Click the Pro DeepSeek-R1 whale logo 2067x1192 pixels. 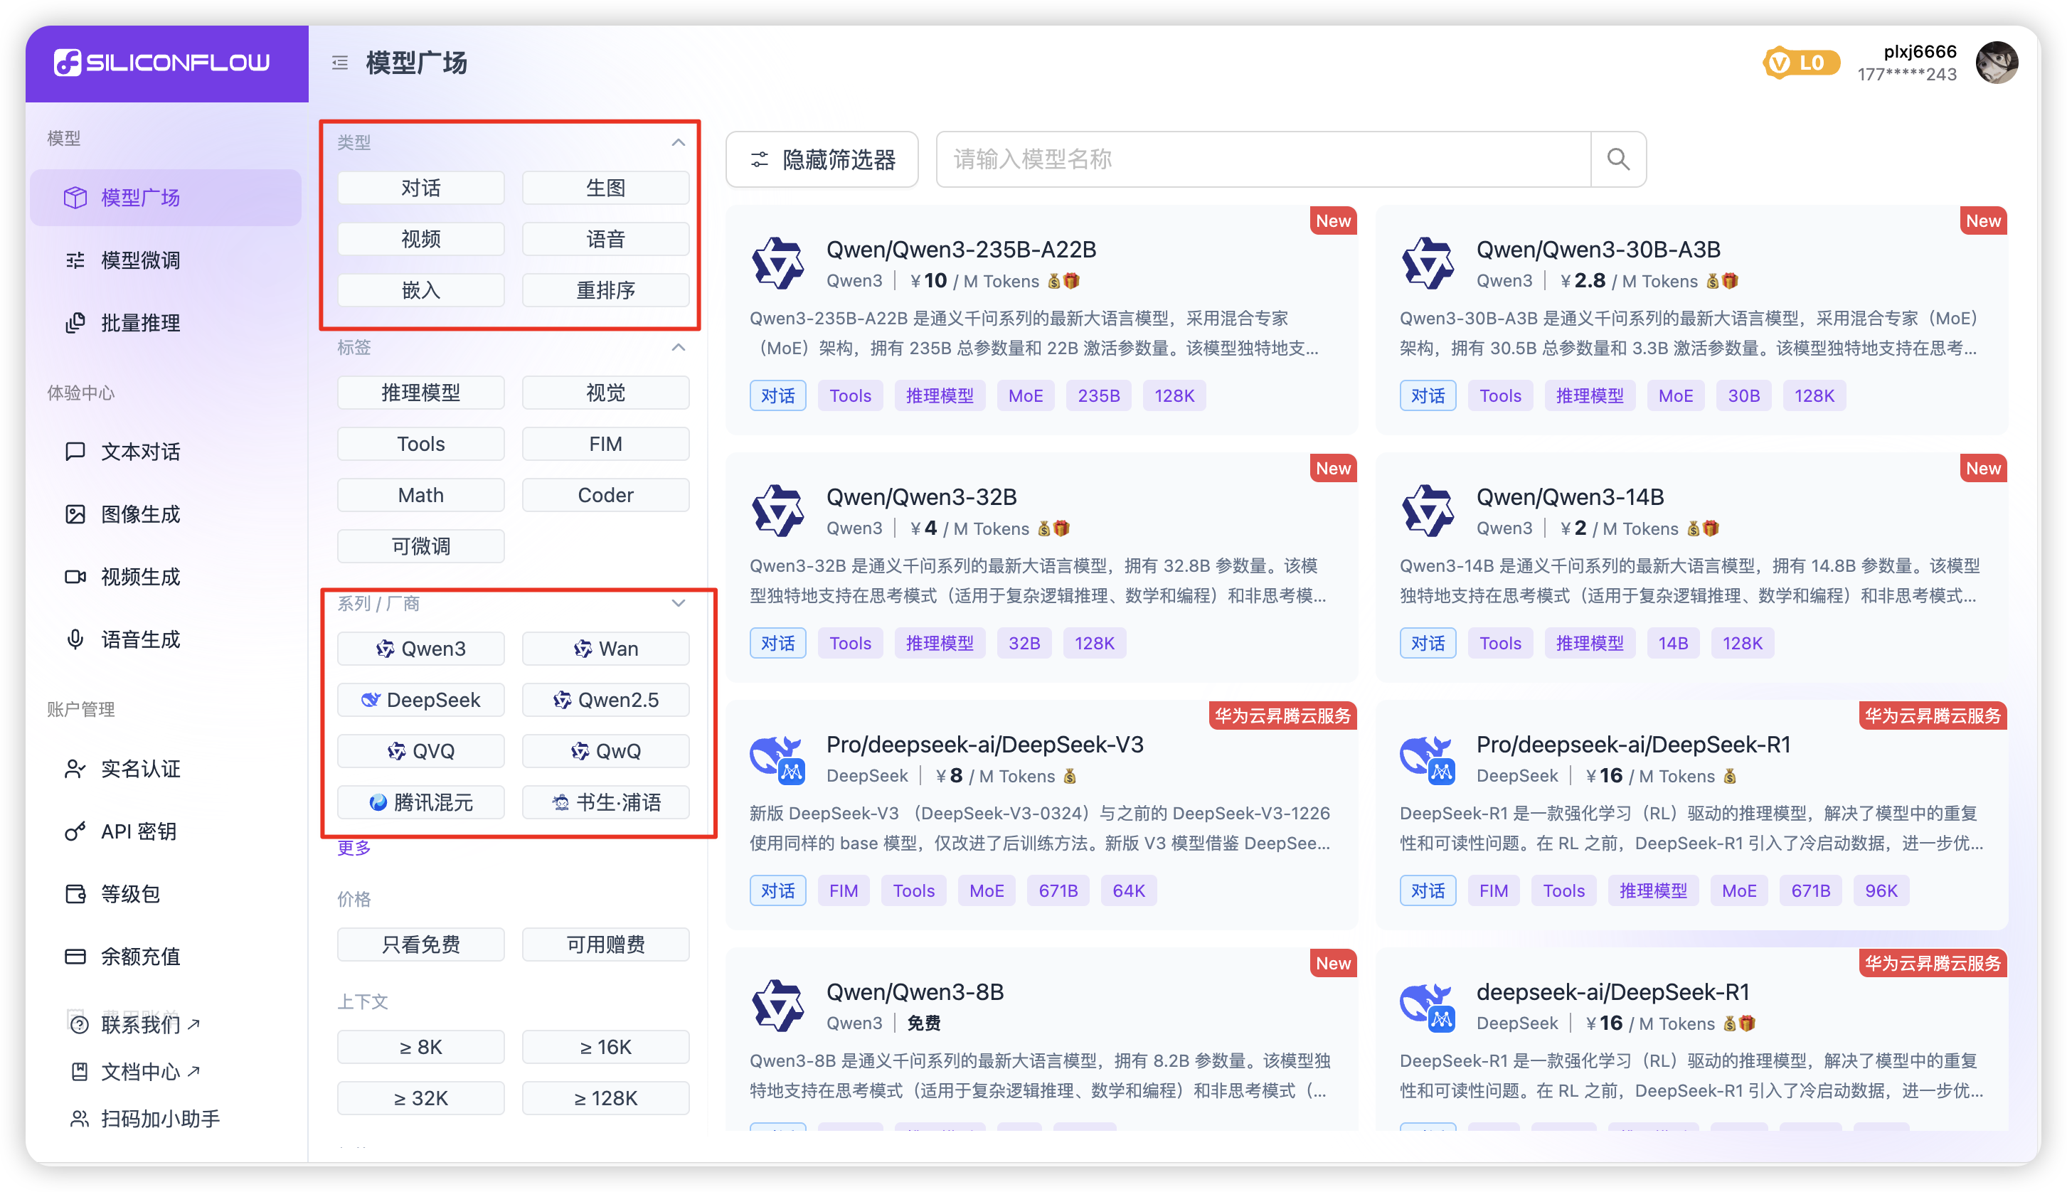(x=1428, y=759)
